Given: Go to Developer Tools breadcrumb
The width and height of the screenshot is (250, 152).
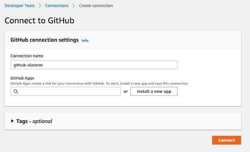Looking at the screenshot, I should pos(20,6).
